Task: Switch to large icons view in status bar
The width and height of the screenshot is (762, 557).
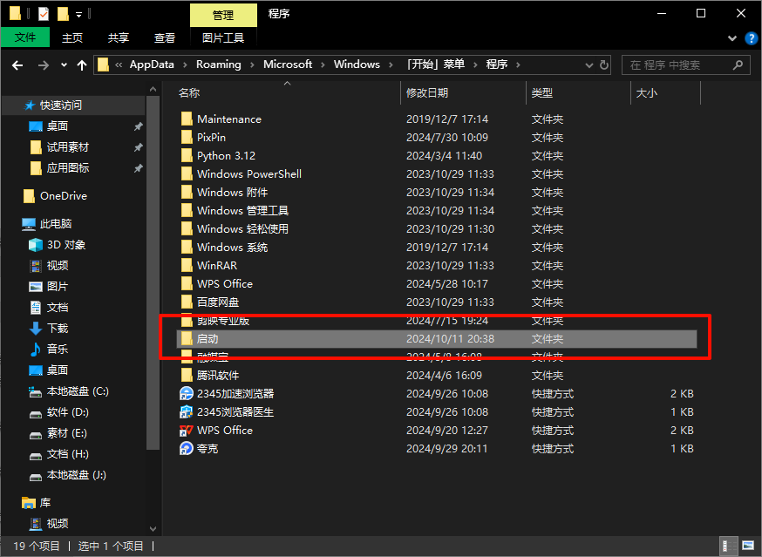Action: [748, 546]
